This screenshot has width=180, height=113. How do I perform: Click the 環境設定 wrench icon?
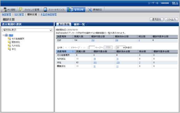pyautogui.click(x=90, y=10)
